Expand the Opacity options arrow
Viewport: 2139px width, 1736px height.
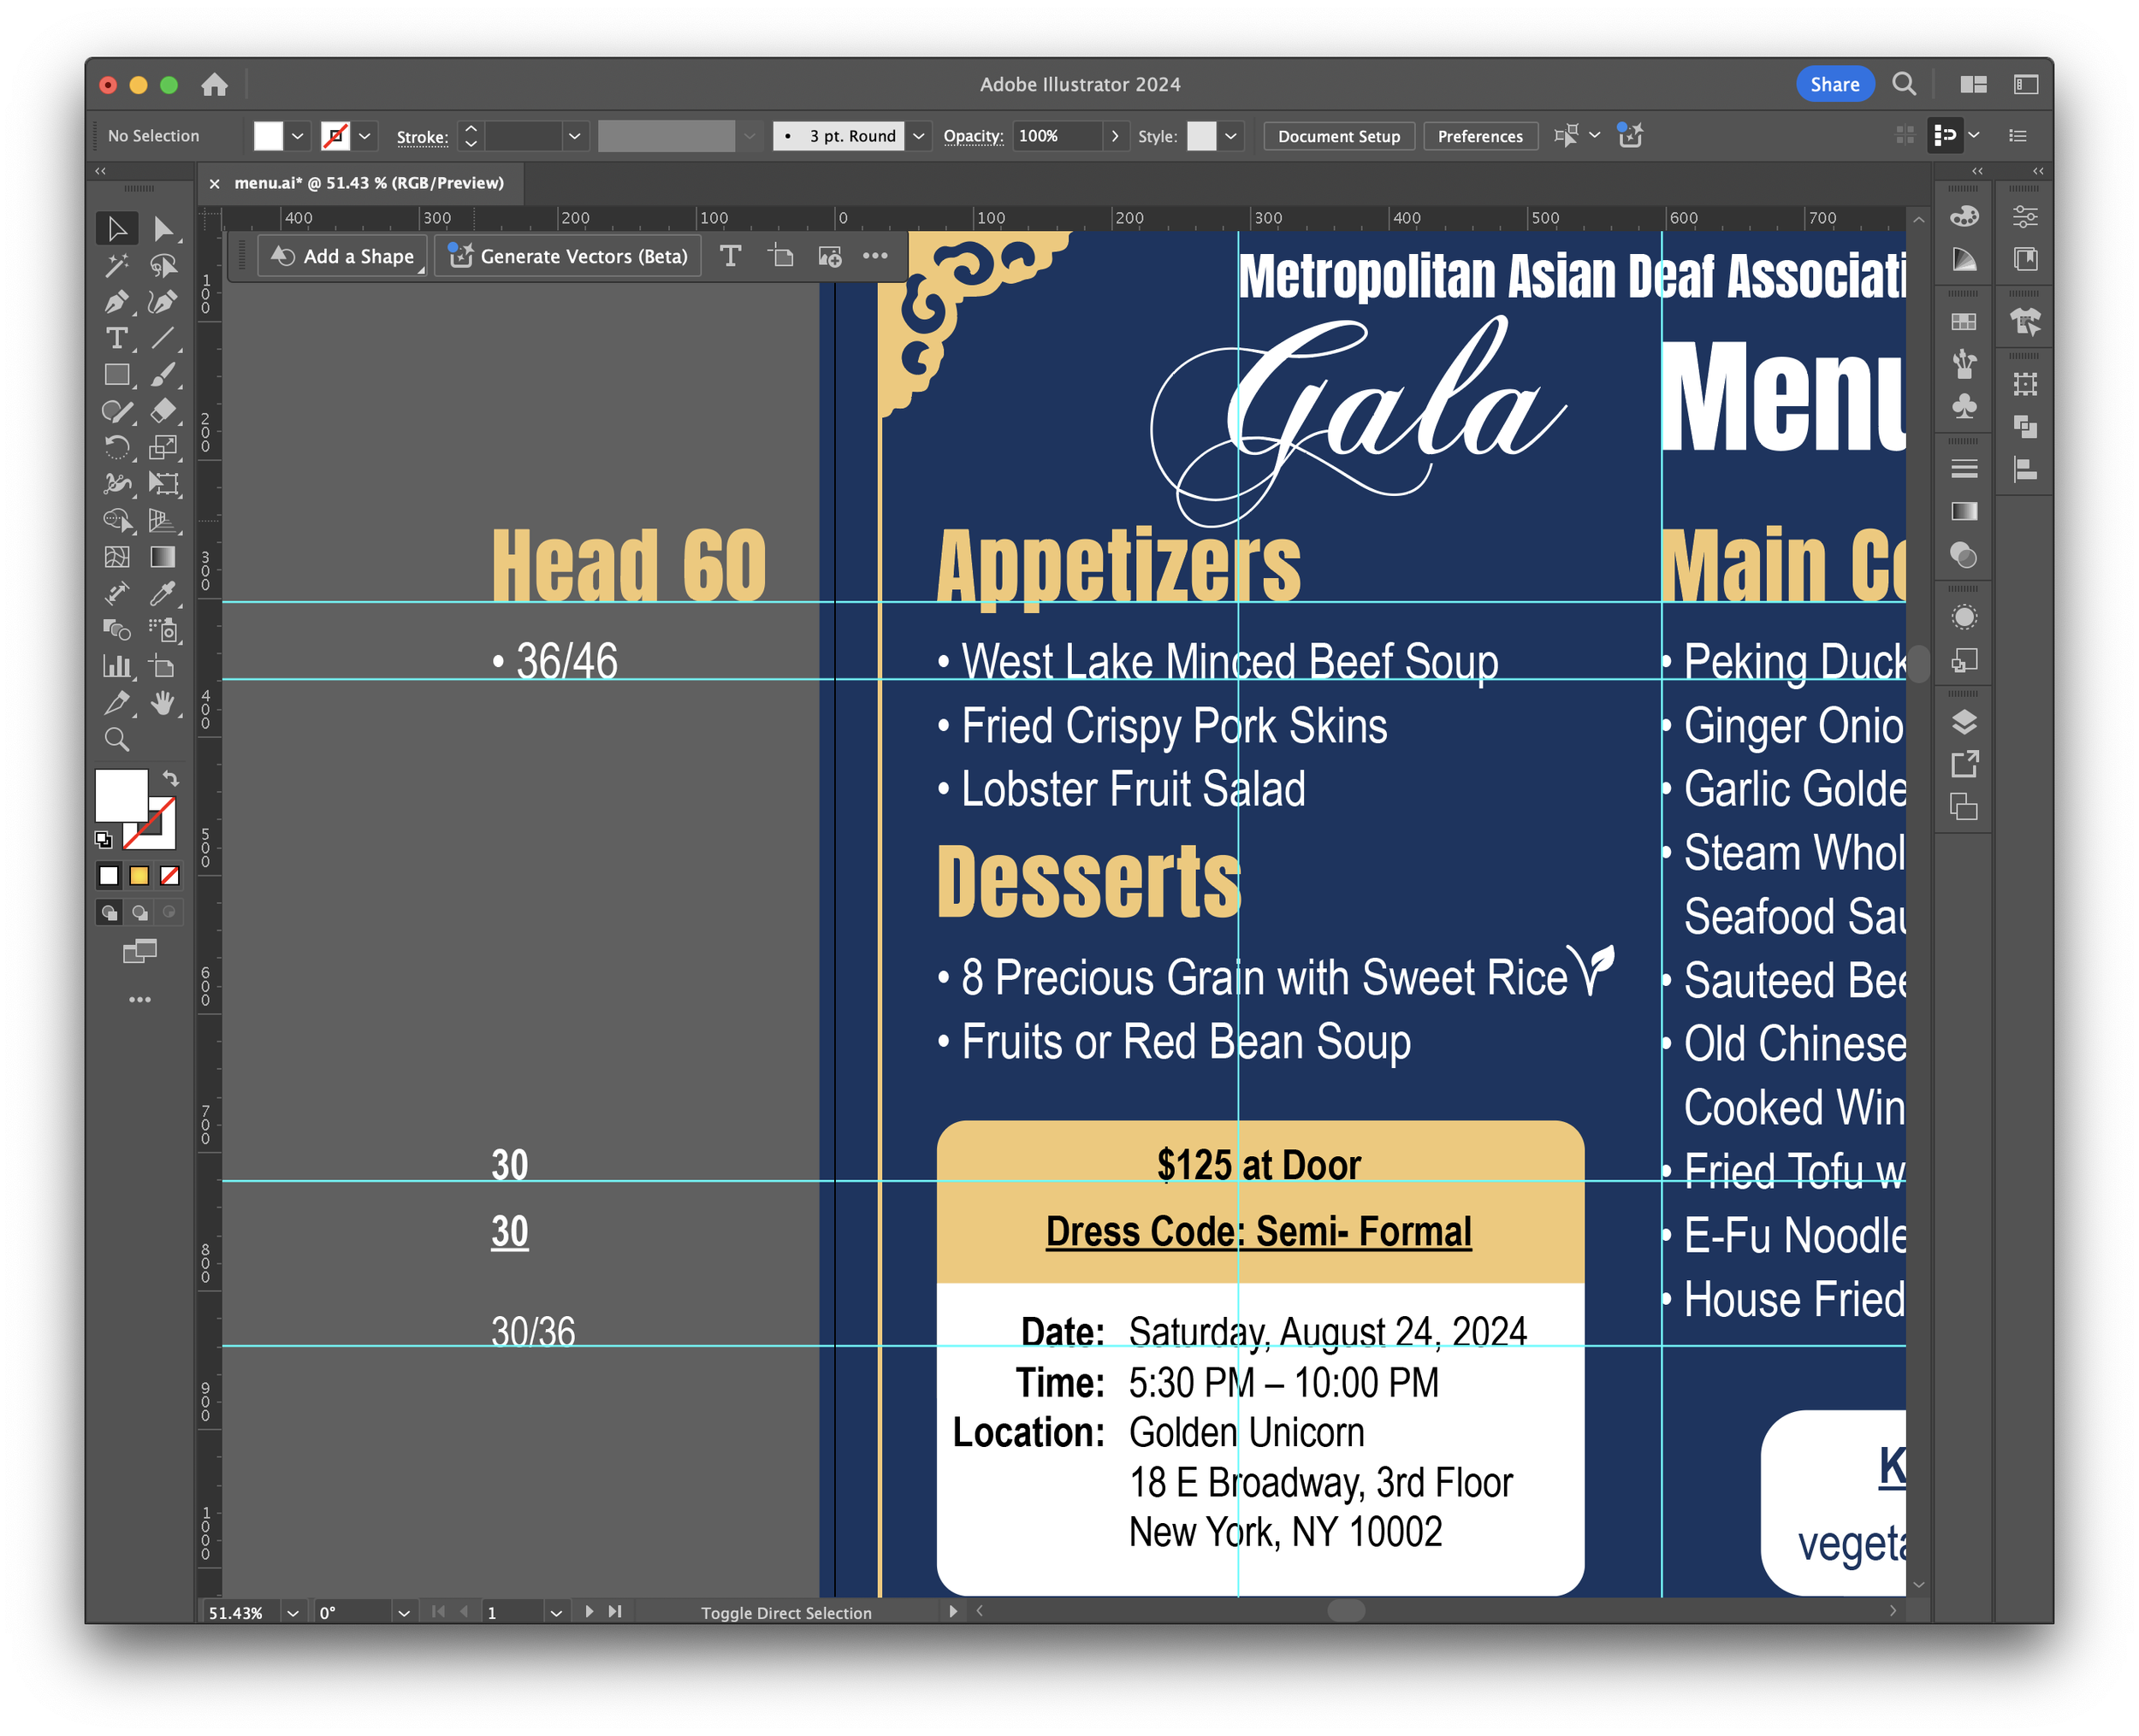1115,136
